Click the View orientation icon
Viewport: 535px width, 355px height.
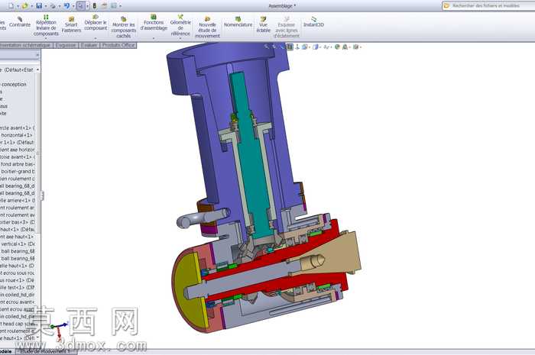[305, 47]
